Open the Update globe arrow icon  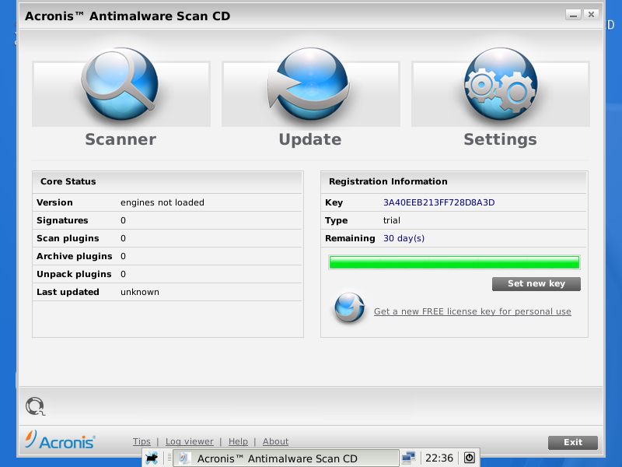click(309, 84)
